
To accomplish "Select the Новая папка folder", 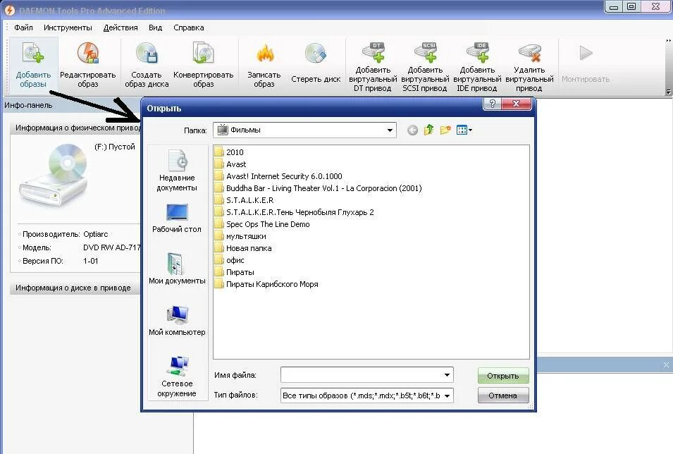I will (243, 248).
